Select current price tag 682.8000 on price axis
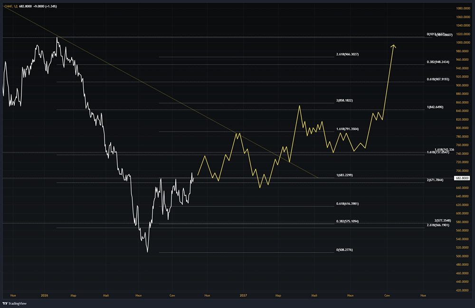The image size is (475, 308). click(x=463, y=178)
